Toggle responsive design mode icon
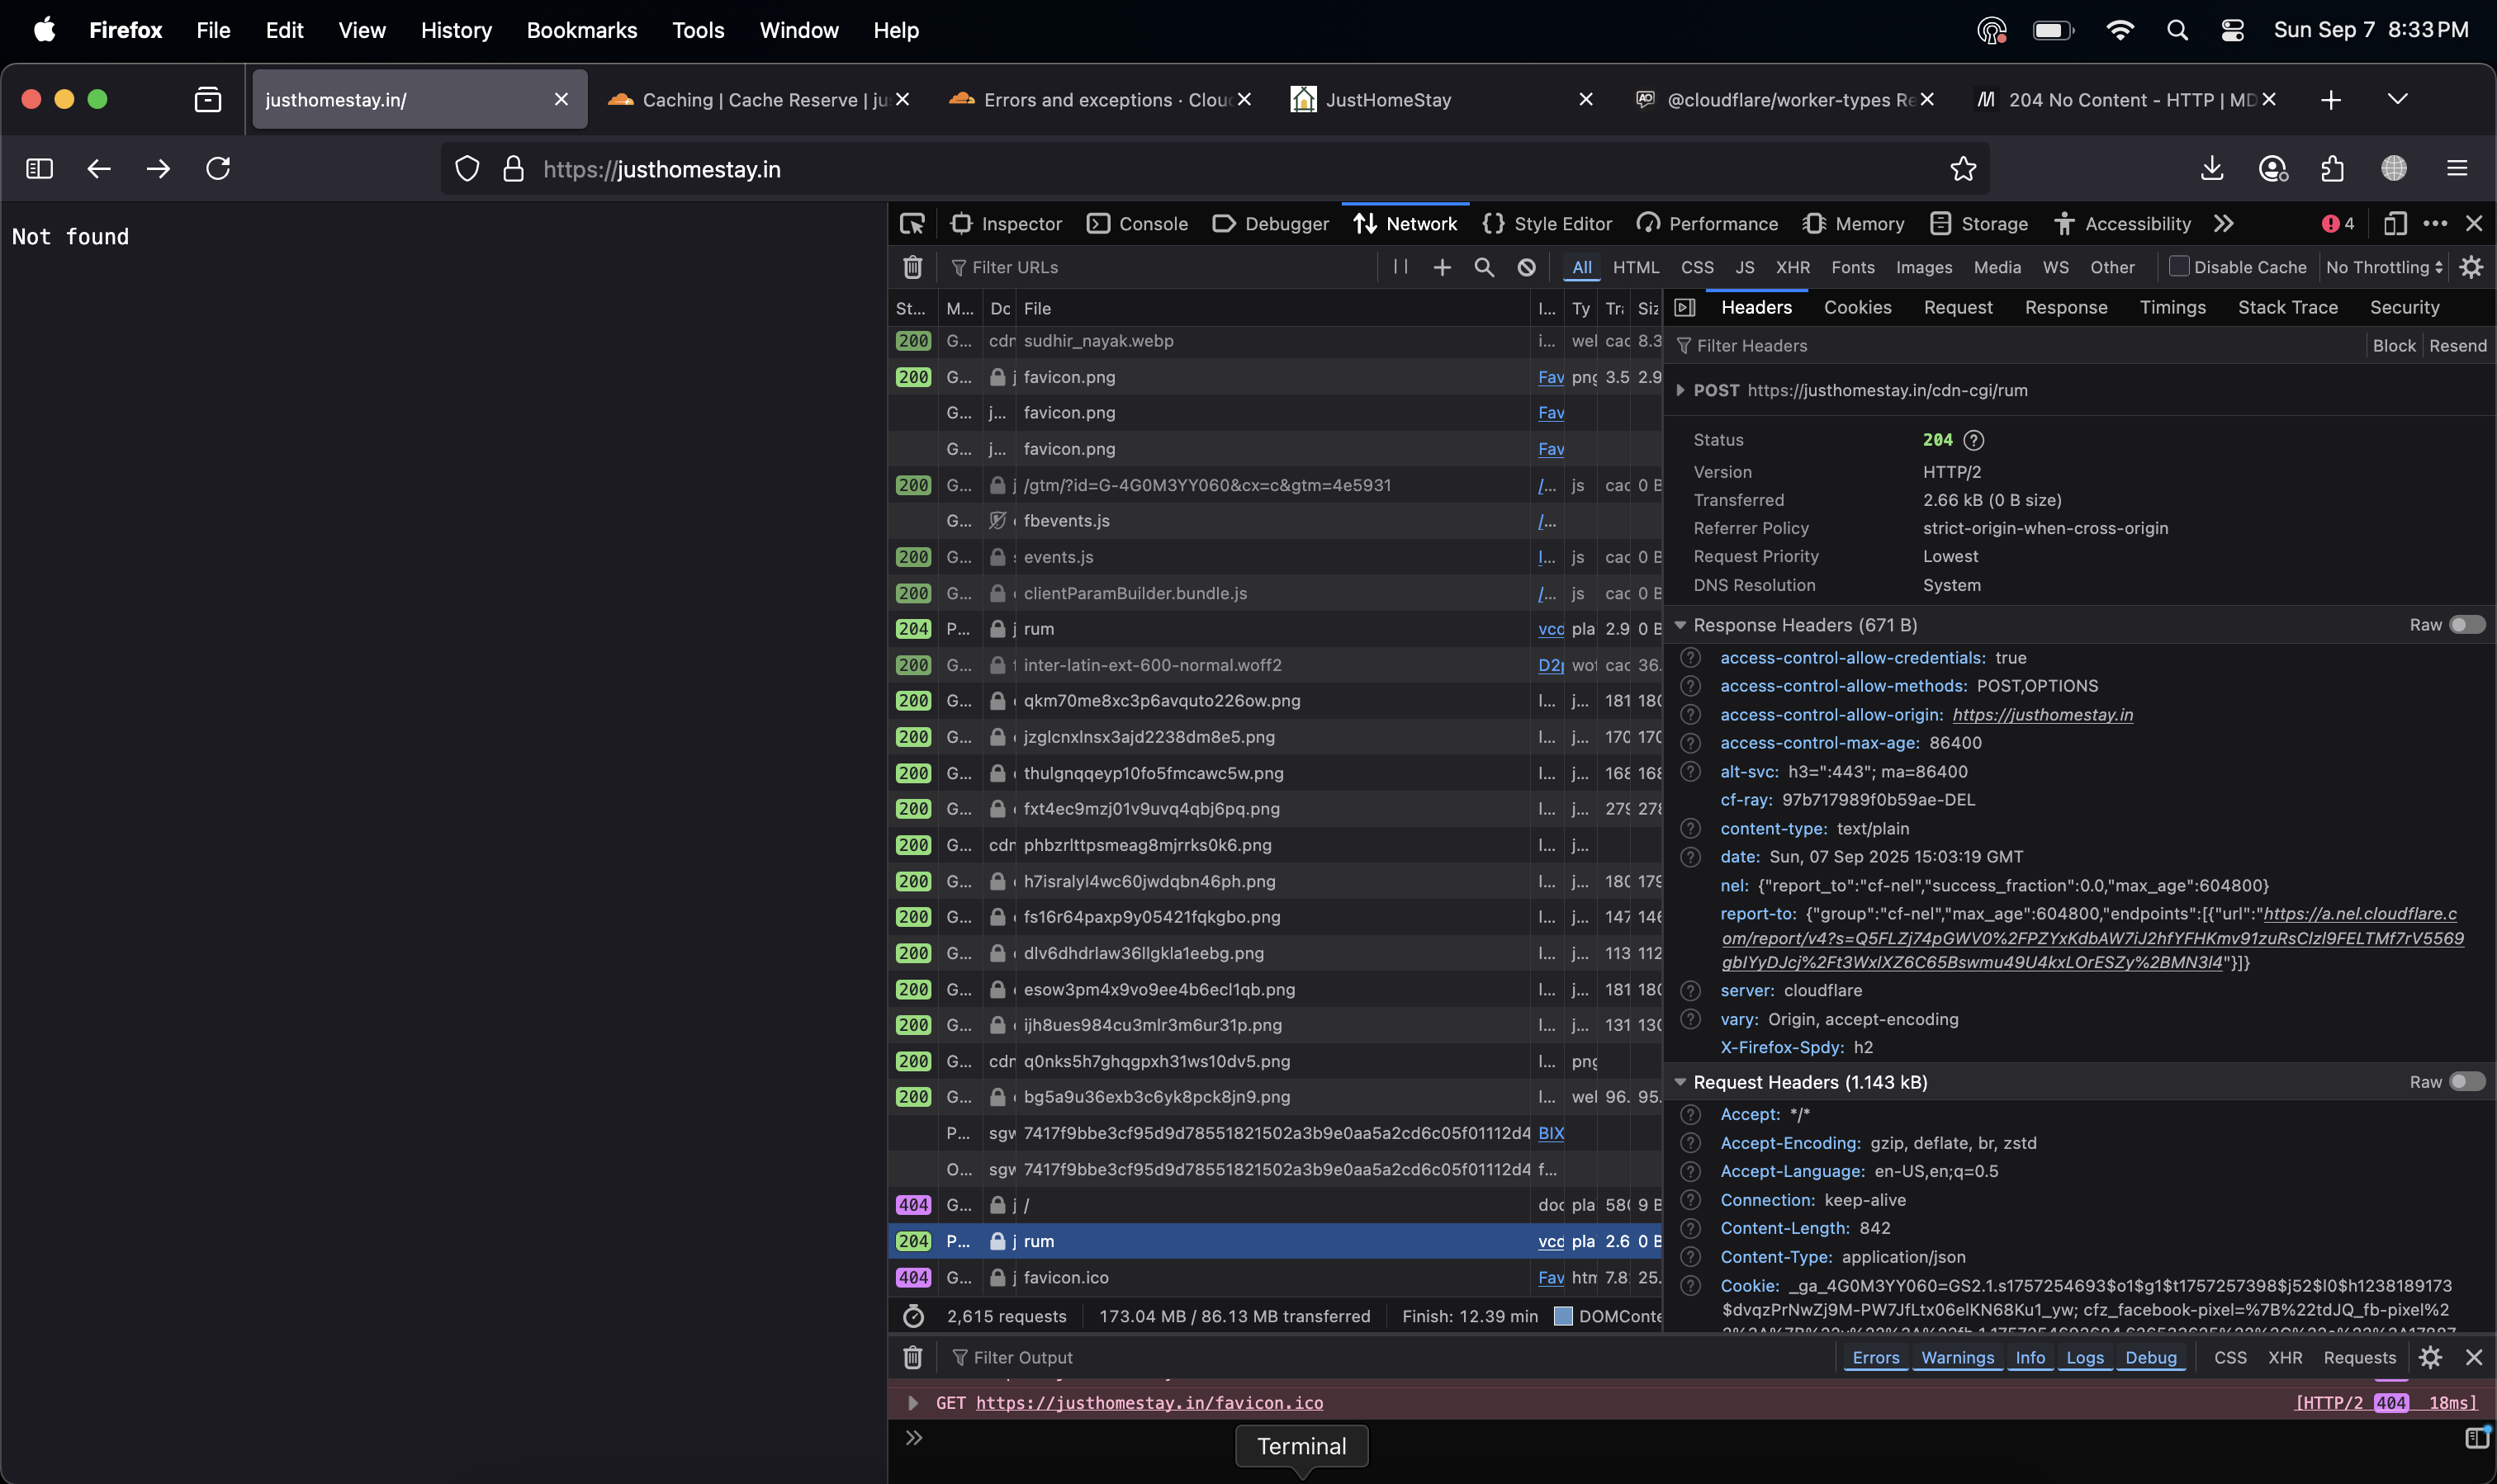Viewport: 2497px width, 1484px height. (x=2394, y=224)
